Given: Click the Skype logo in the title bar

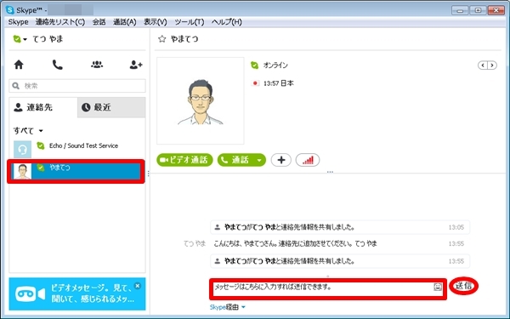Looking at the screenshot, I should pos(10,10).
